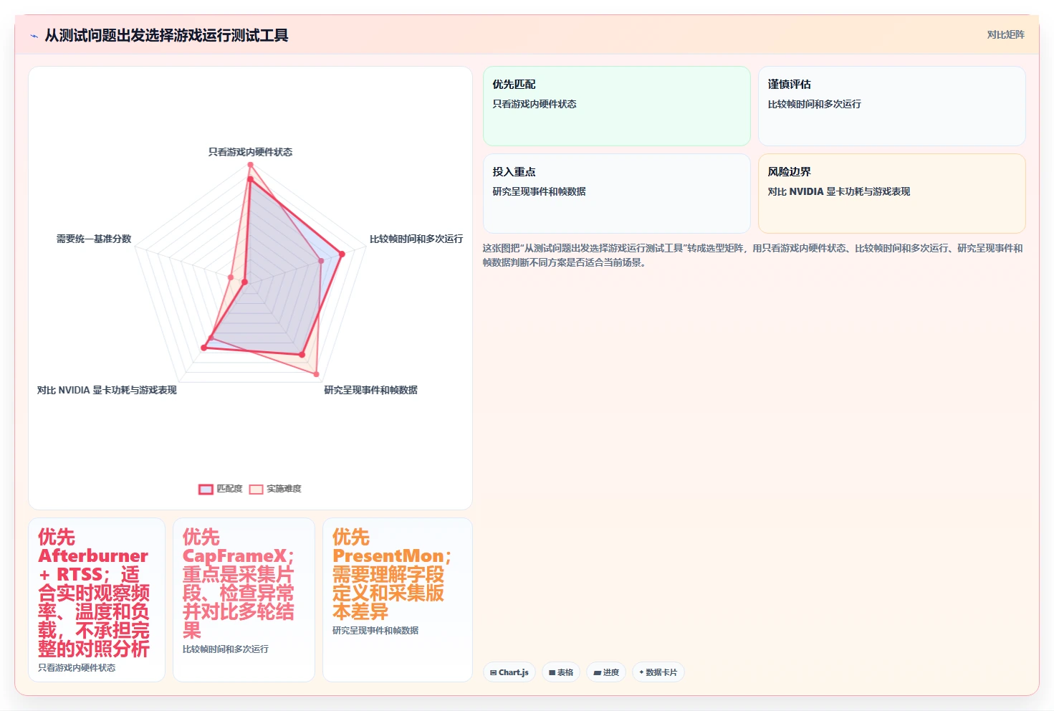Click the icon inside the Chart.js tag
Viewport: 1054px width, 711px height.
[x=493, y=672]
